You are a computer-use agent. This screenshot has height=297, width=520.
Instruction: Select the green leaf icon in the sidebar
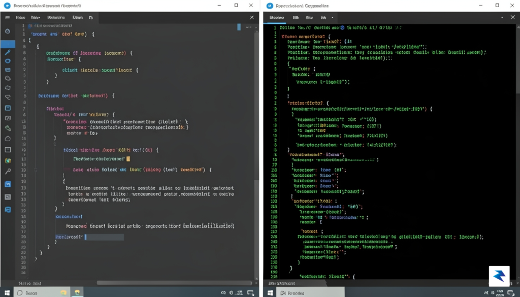coord(7,128)
